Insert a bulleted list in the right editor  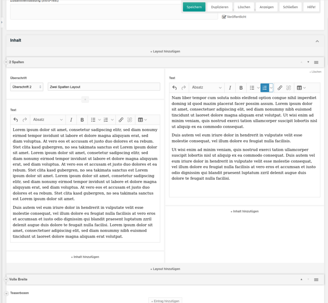252,88
